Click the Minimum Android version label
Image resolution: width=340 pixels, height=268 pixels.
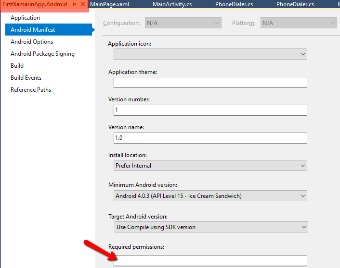(143, 185)
